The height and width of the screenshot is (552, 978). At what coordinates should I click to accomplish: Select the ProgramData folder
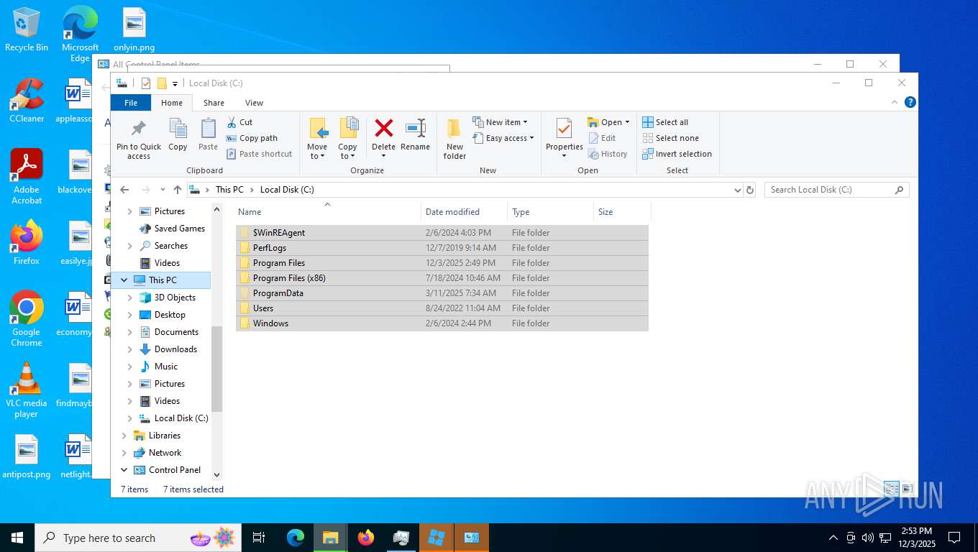coord(442,293)
